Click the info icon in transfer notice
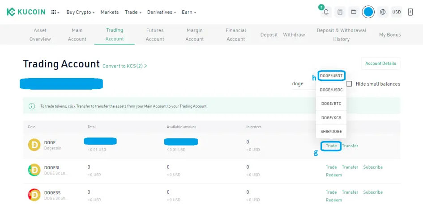Screen dimensions: 423x204 (x=32, y=106)
